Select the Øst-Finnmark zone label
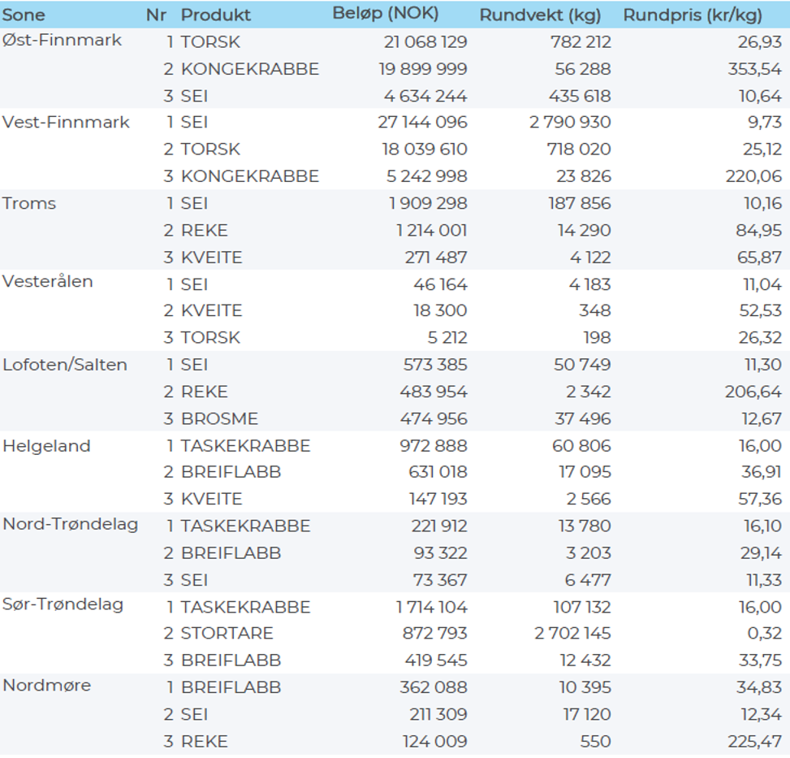Image resolution: width=790 pixels, height=758 pixels. click(62, 40)
